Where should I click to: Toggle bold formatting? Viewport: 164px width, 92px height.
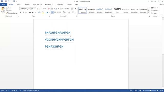(20, 13)
